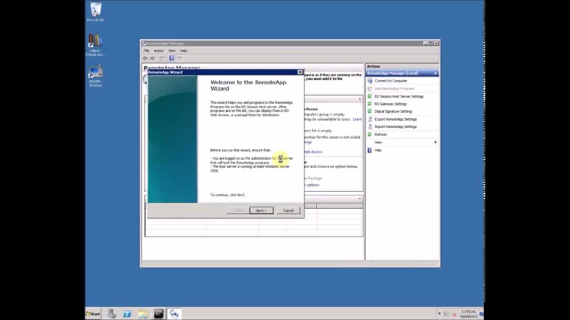This screenshot has height=320, width=570.
Task: Open Connect to Computer action
Action: 391,81
